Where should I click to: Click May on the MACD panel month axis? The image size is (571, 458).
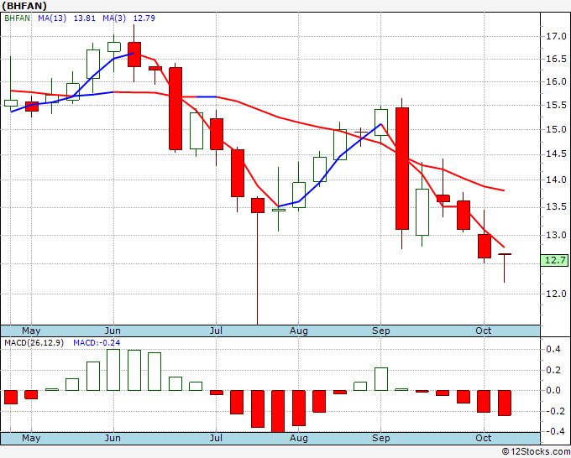(x=31, y=438)
